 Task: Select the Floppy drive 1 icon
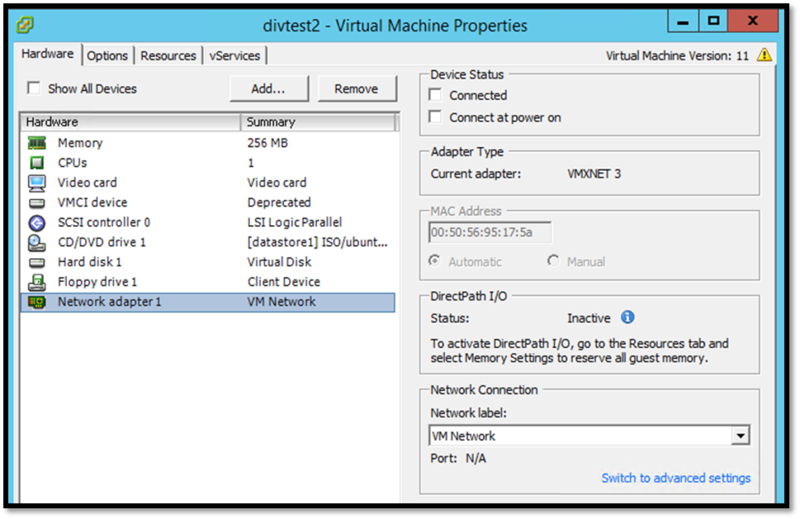pyautogui.click(x=36, y=282)
